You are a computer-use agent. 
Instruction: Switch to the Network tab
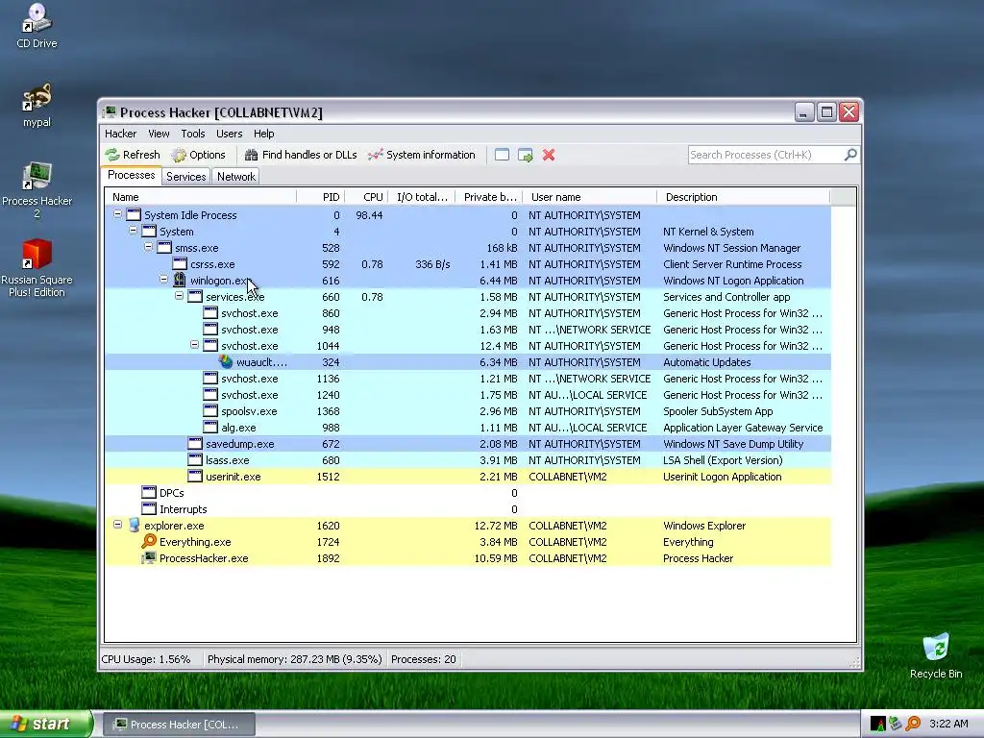[x=236, y=177]
